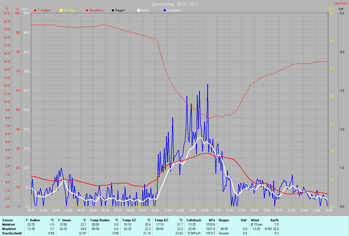This screenshot has height=236, width=349.
Task: Click the 06:00 mark on time axis
Action: click(106, 210)
